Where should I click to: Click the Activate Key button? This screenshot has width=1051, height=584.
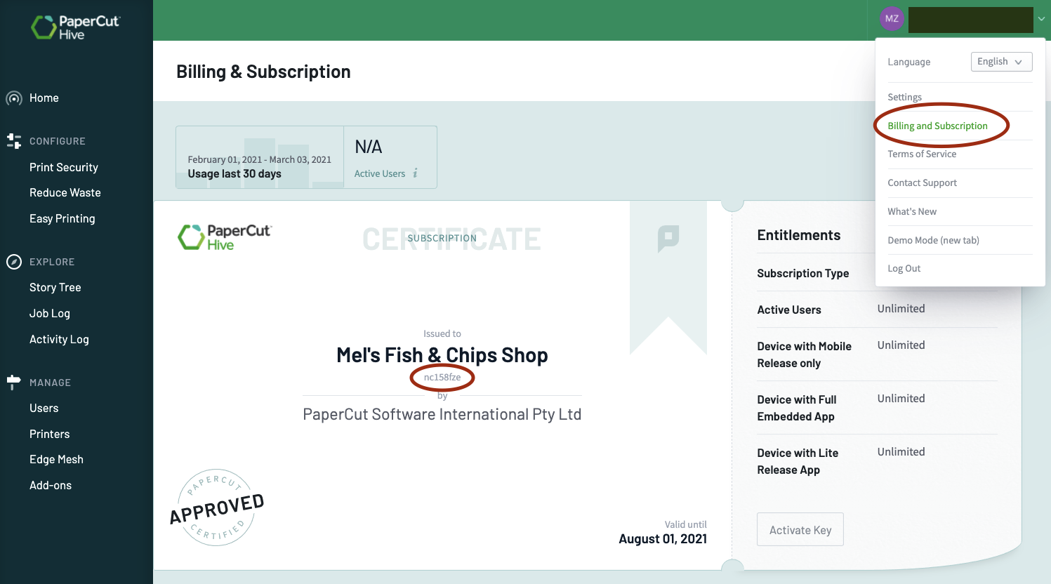(x=800, y=529)
